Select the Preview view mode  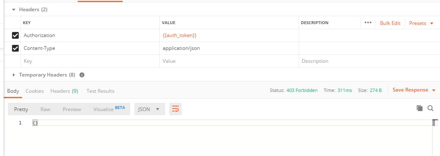[72, 109]
